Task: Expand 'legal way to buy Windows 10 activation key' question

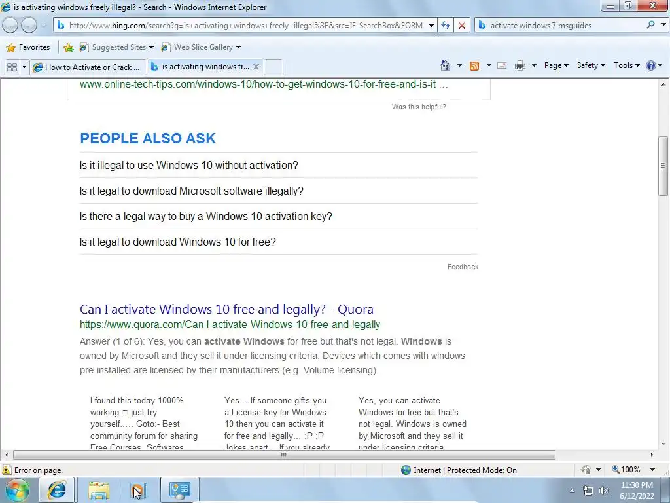Action: (278, 216)
